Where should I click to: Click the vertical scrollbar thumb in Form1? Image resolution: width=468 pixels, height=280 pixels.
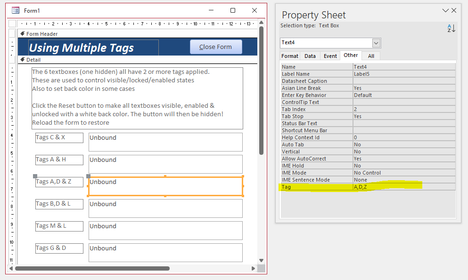tap(261, 90)
